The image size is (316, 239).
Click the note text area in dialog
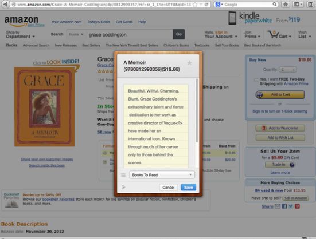[156, 126]
